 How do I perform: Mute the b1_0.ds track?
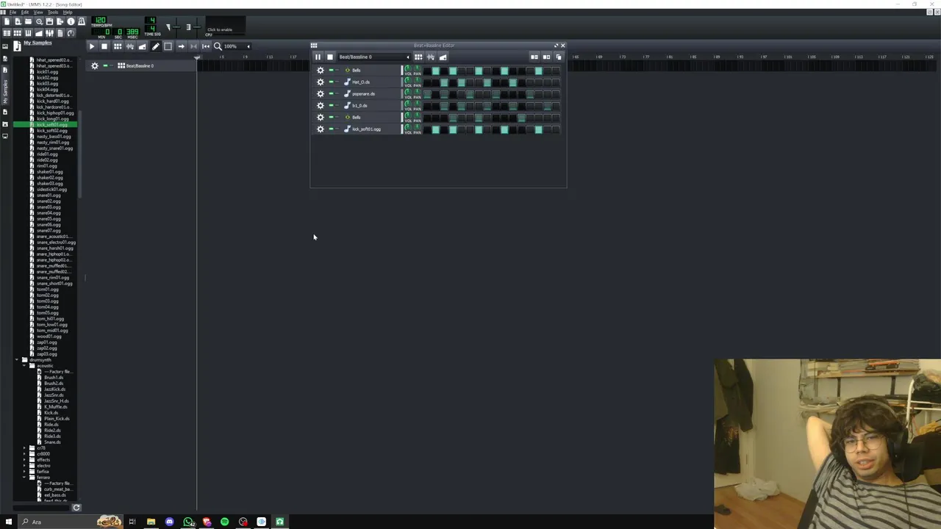[x=331, y=105]
